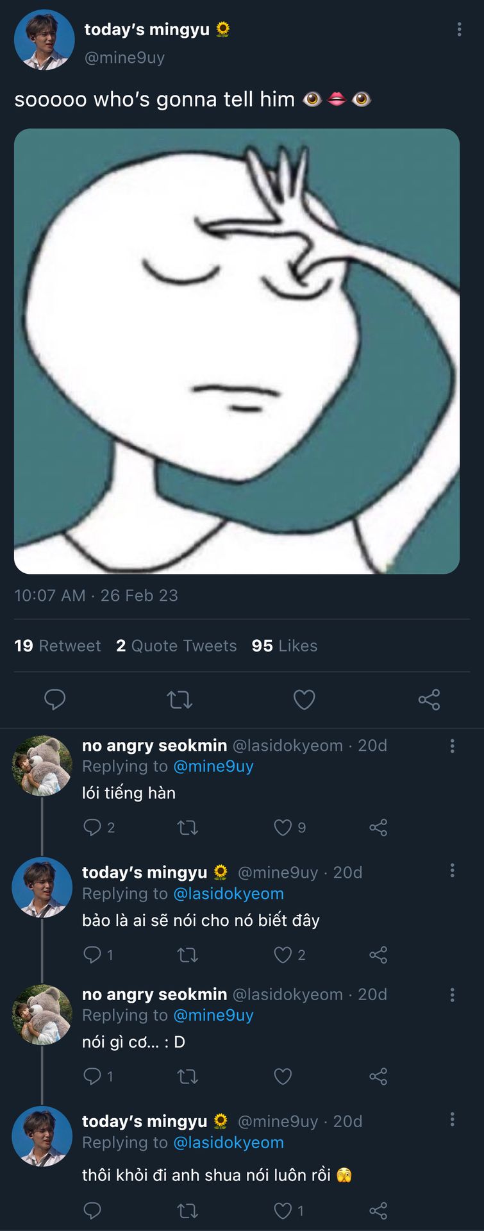Reply to the main tweet via comment icon
This screenshot has width=484, height=1231.
click(x=54, y=699)
